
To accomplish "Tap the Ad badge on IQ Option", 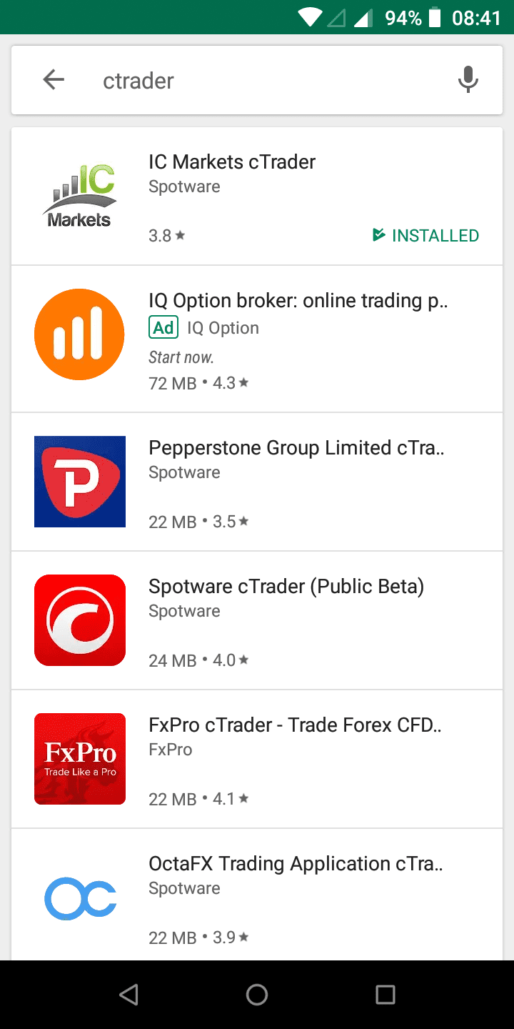I will (x=163, y=328).
